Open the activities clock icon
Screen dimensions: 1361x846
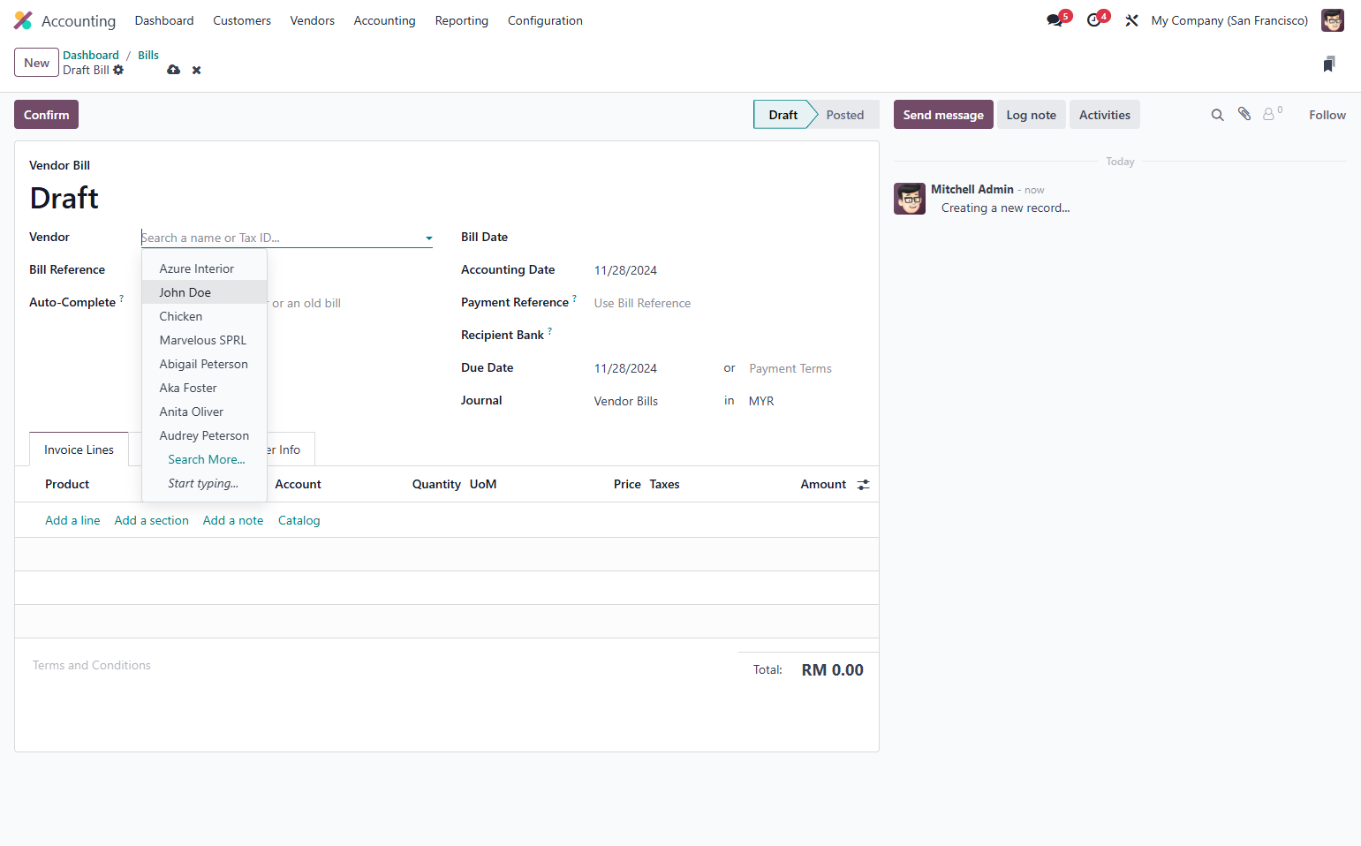click(1094, 20)
